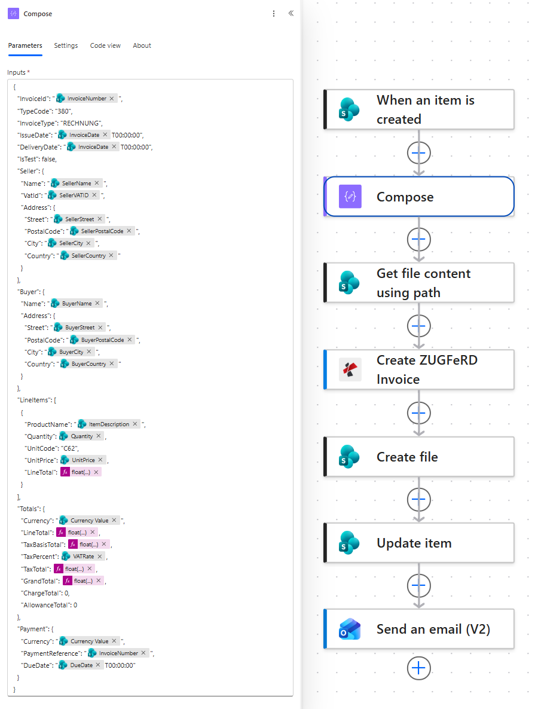Open the Update item action card

419,543
